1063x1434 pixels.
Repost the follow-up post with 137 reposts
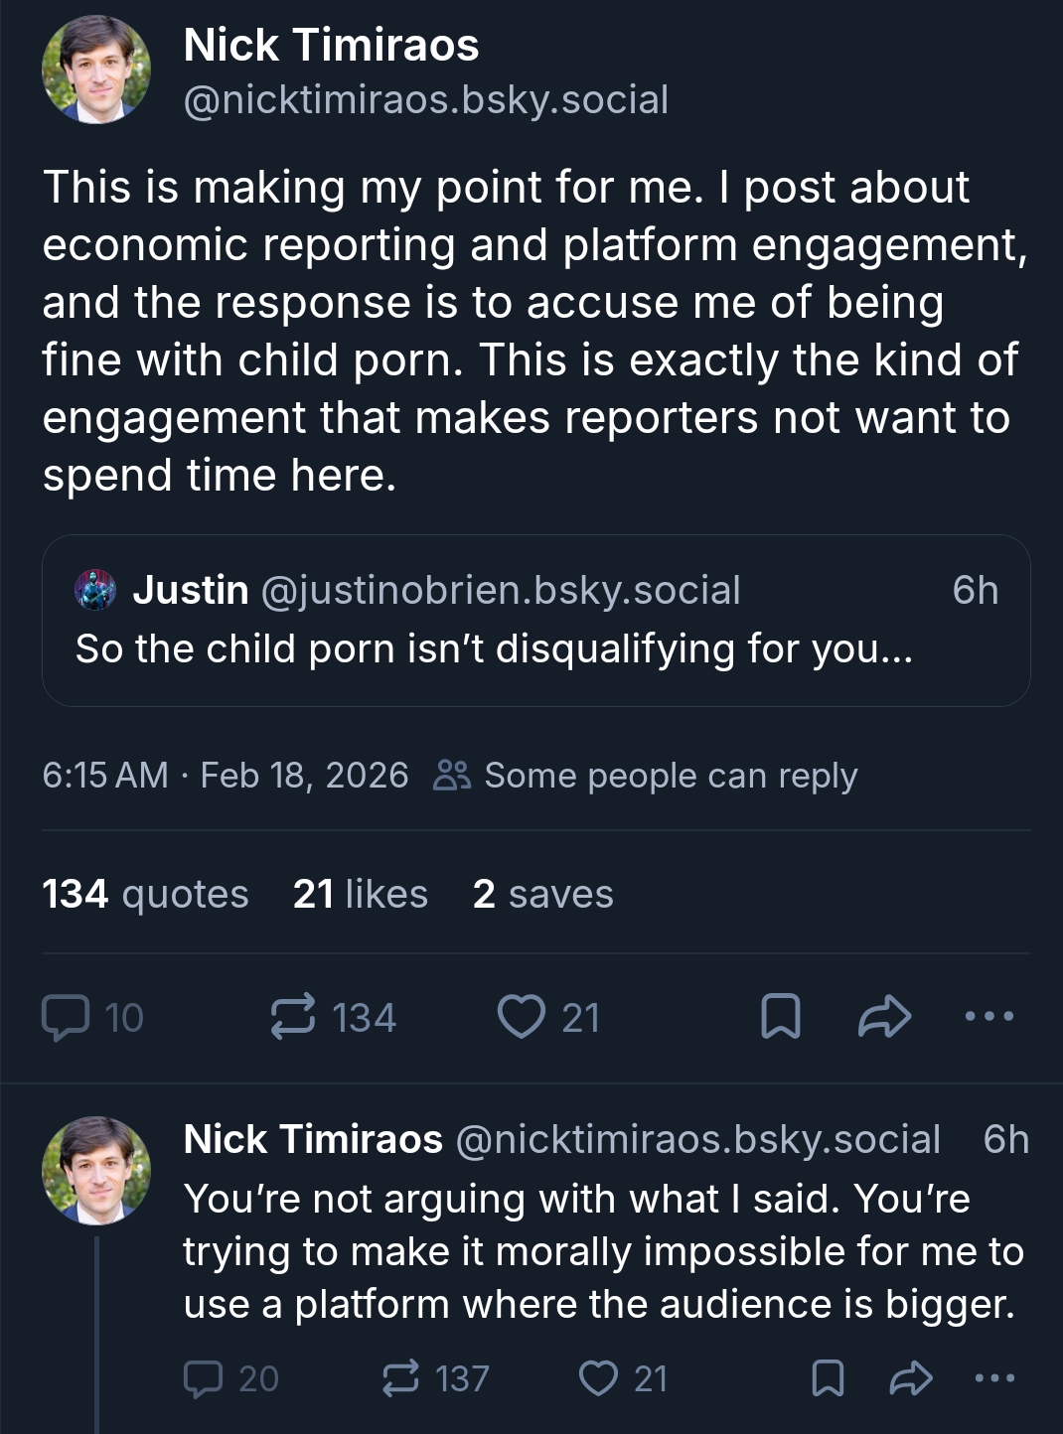(x=400, y=1378)
